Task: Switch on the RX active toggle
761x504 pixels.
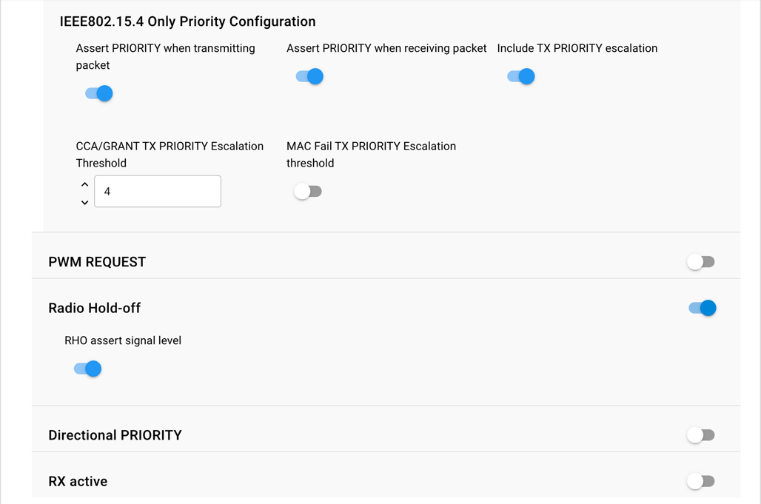Action: pyautogui.click(x=700, y=481)
